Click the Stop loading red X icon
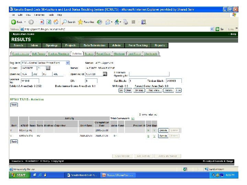 click(x=42, y=22)
